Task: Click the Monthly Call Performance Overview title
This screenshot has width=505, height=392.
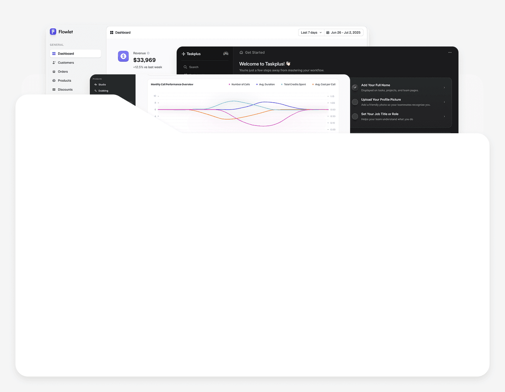Action: click(172, 84)
